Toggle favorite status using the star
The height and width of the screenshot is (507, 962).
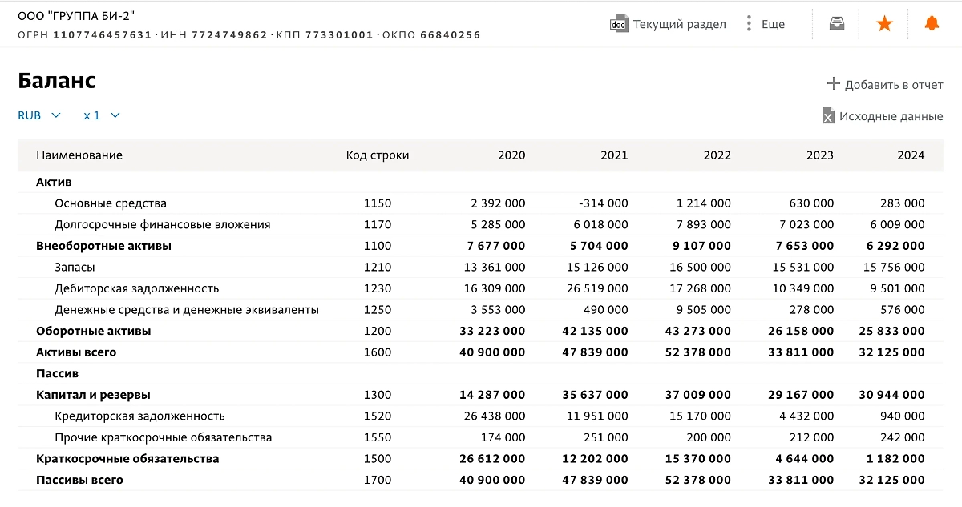[x=883, y=23]
